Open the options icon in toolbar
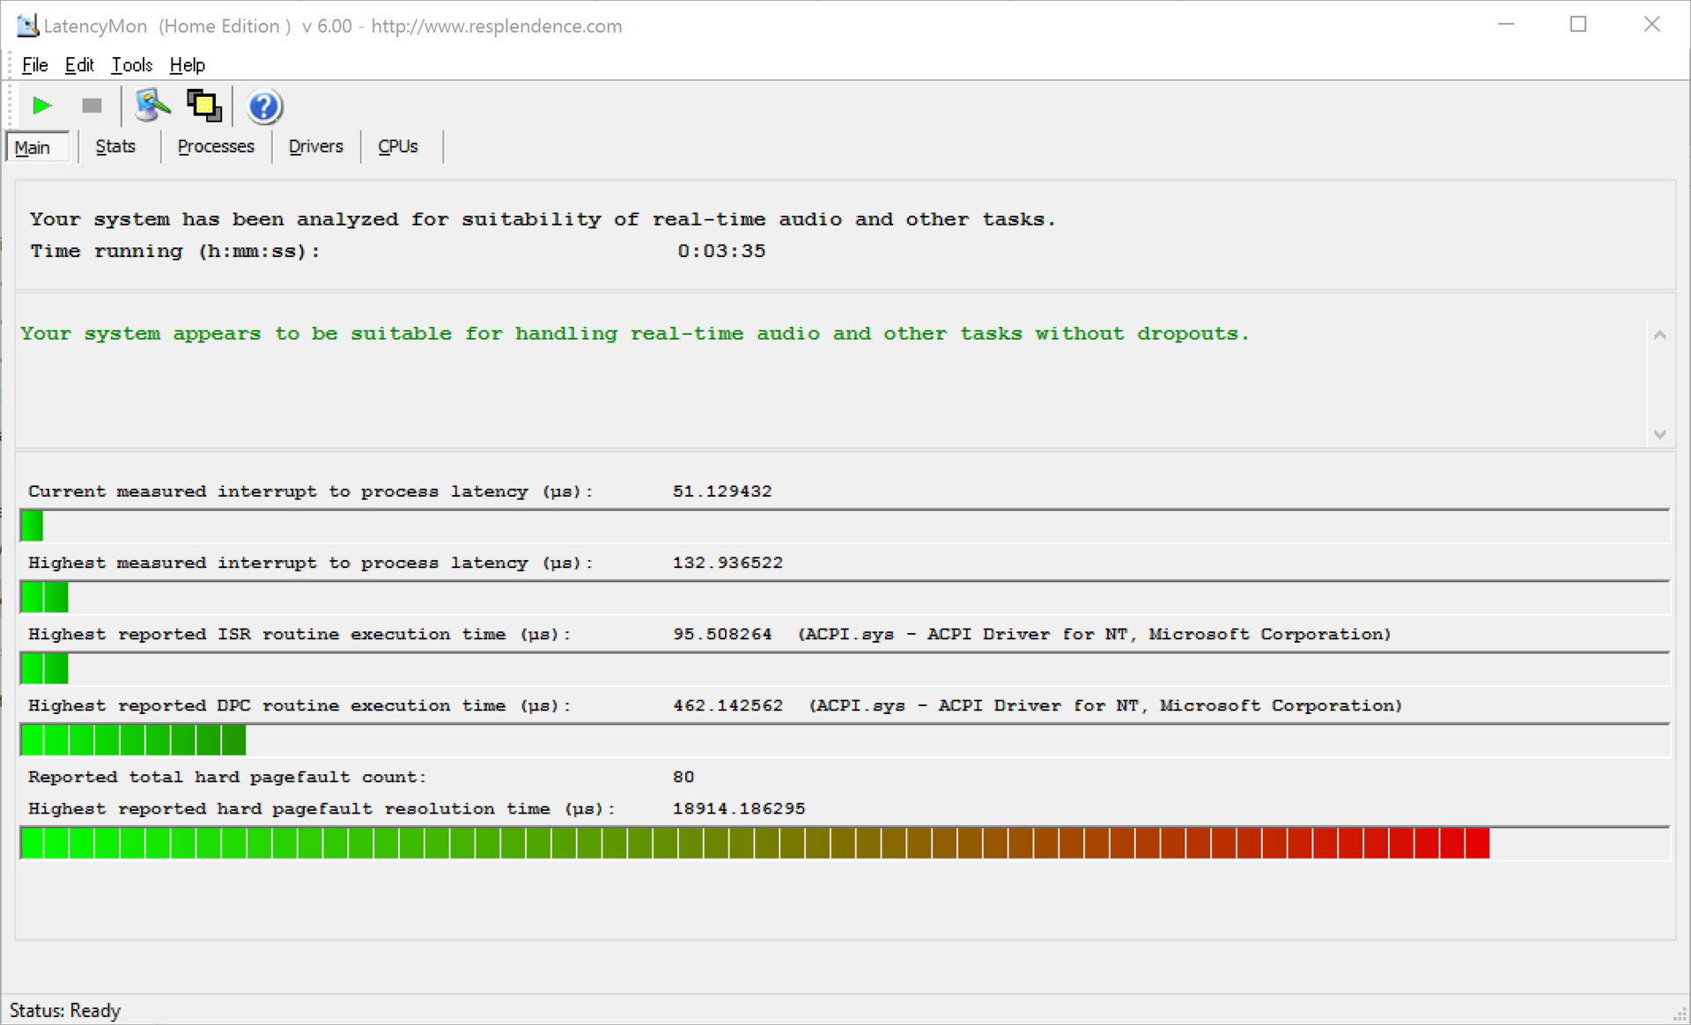Viewport: 1691px width, 1025px height. pyautogui.click(x=151, y=107)
